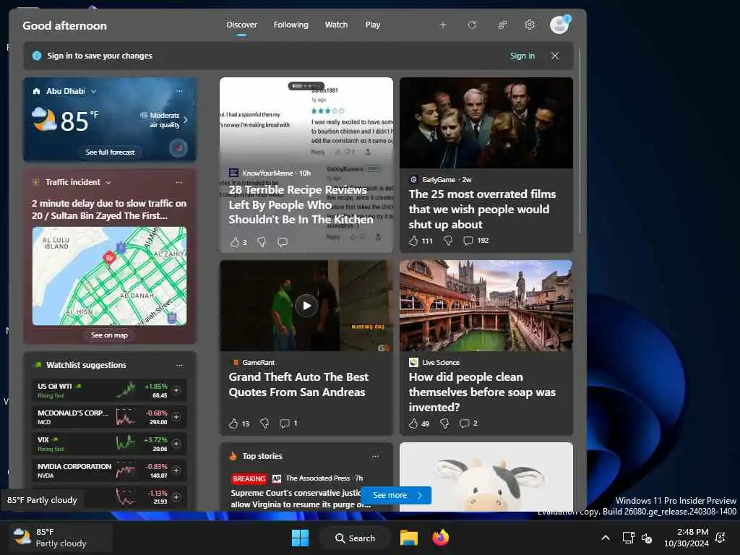The width and height of the screenshot is (740, 555).
Task: Open File Explorer from the taskbar
Action: [409, 538]
